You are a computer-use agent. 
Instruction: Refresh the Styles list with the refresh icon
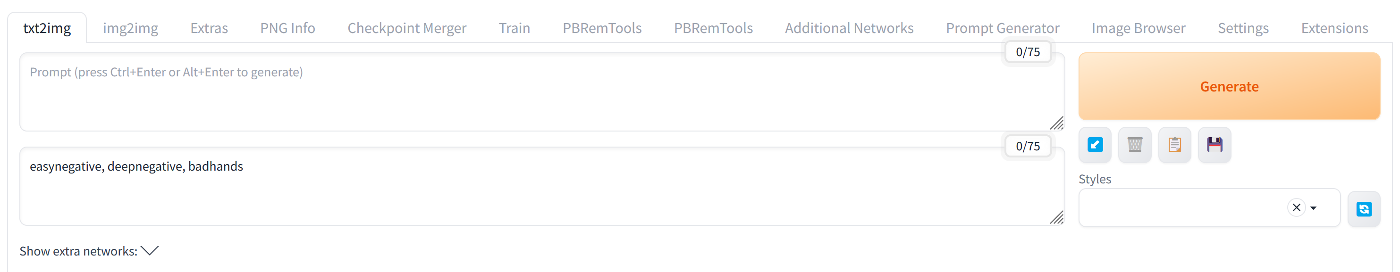tap(1364, 208)
